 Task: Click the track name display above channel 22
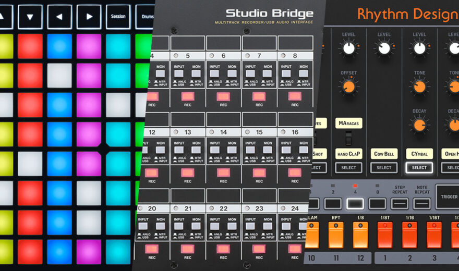[223, 195]
